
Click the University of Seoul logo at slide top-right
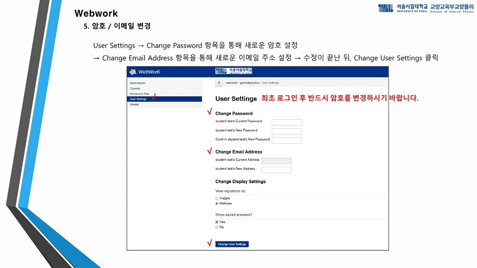click(403, 8)
